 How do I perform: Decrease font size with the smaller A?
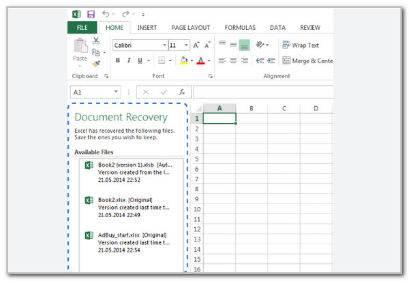coord(207,45)
